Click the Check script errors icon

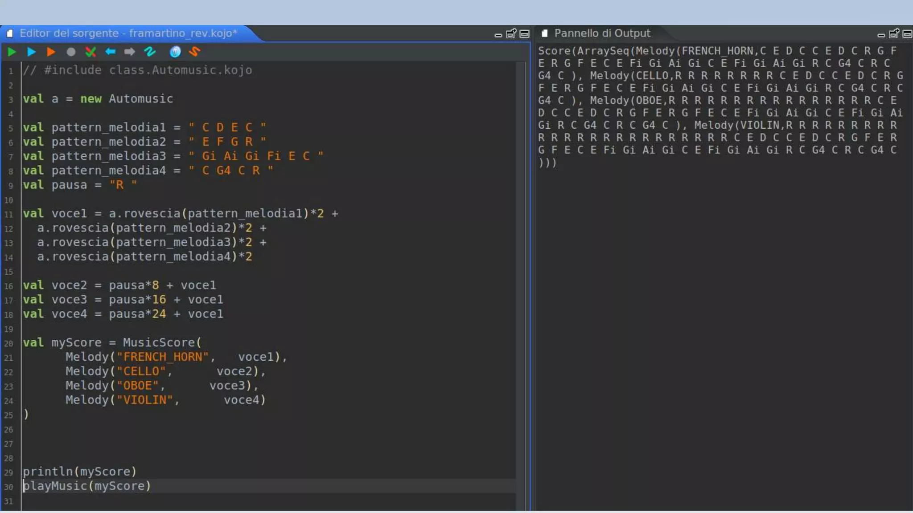(x=90, y=52)
